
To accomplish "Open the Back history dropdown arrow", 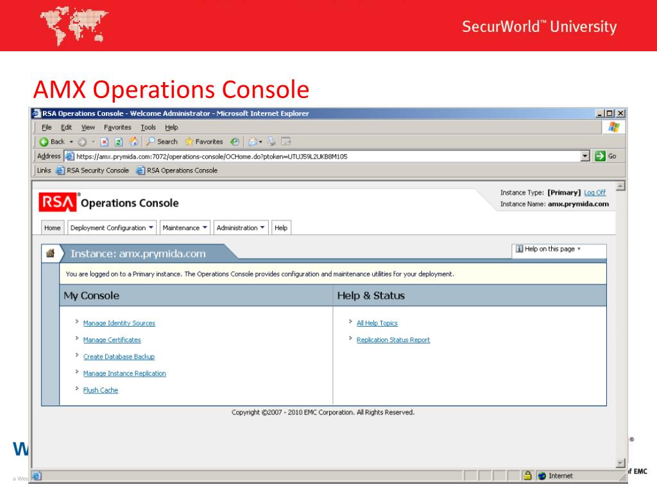I will [71, 142].
